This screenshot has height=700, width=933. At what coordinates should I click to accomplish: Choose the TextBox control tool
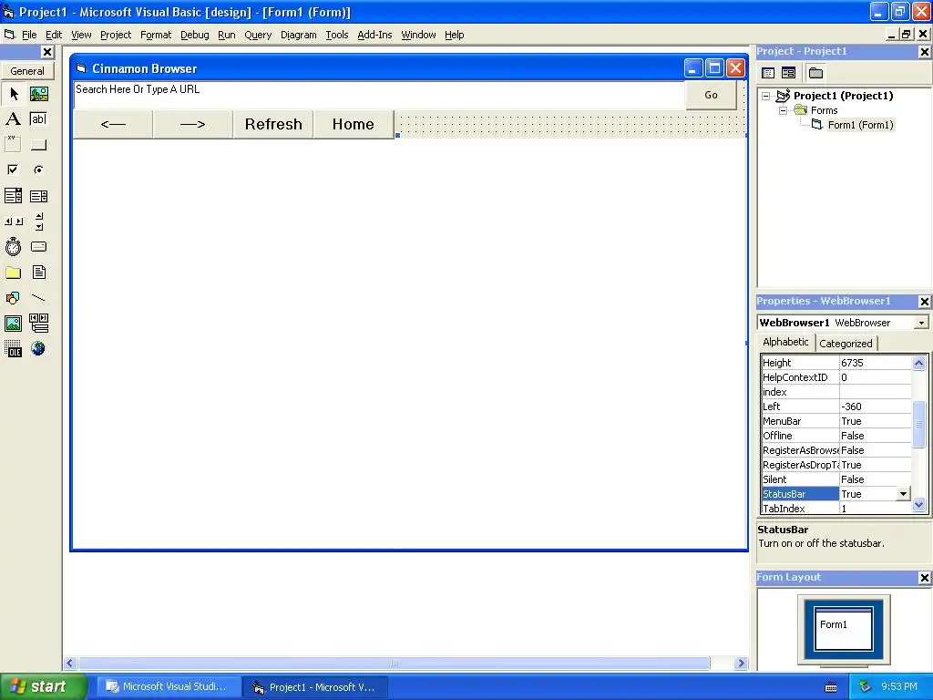[38, 119]
